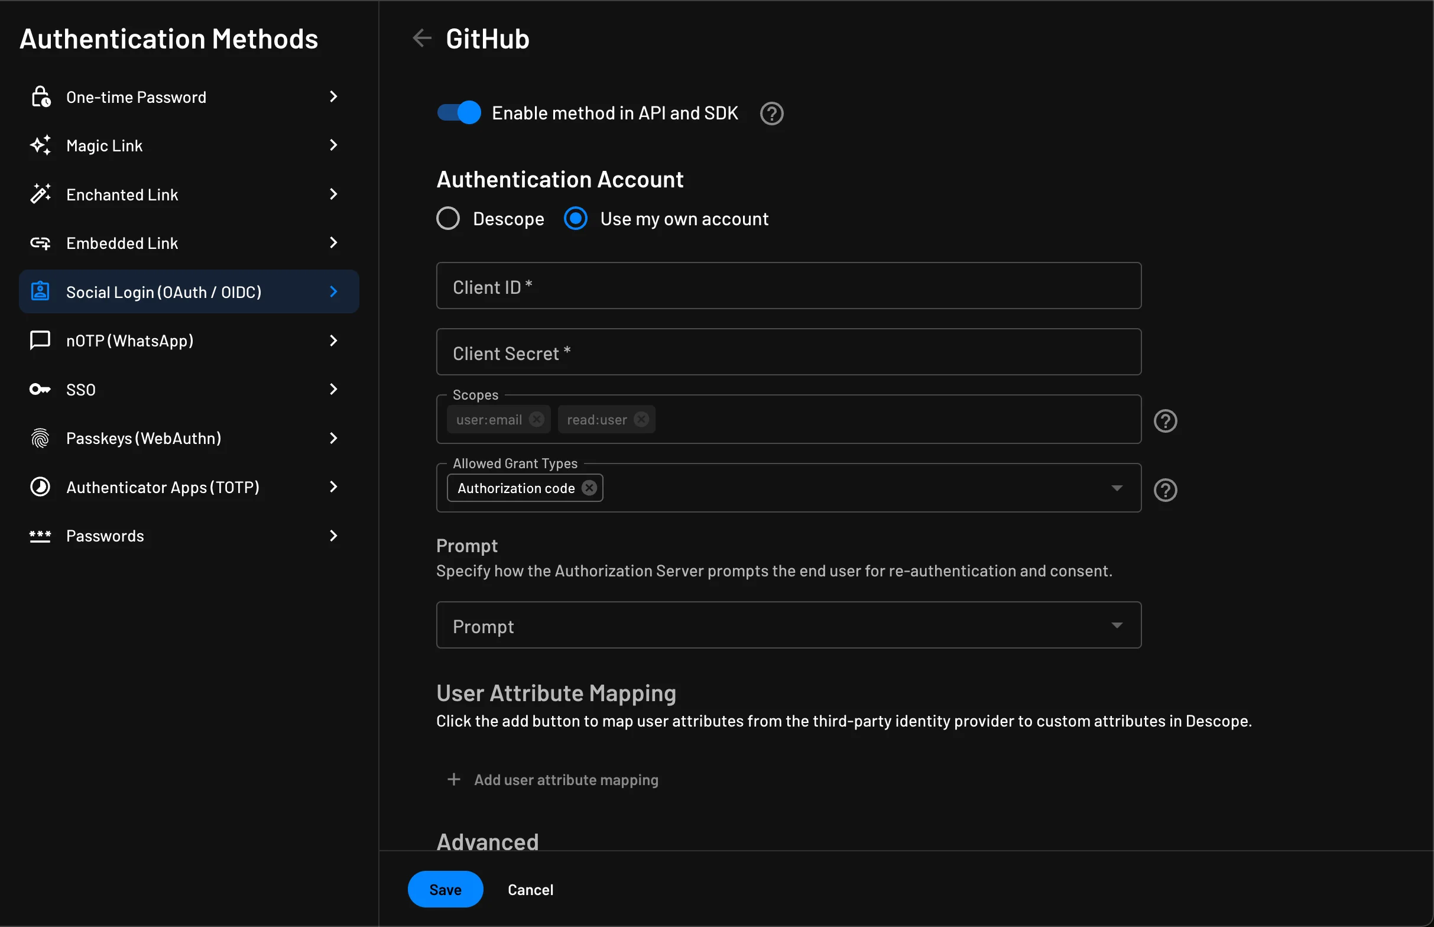Select Authenticator Apps (TOTP) from the sidebar
Viewport: 1434px width, 927px height.
pyautogui.click(x=163, y=487)
